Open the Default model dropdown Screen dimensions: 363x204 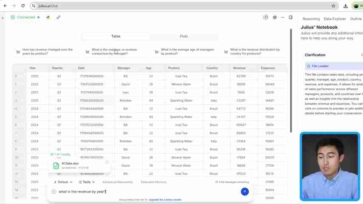tap(62, 182)
